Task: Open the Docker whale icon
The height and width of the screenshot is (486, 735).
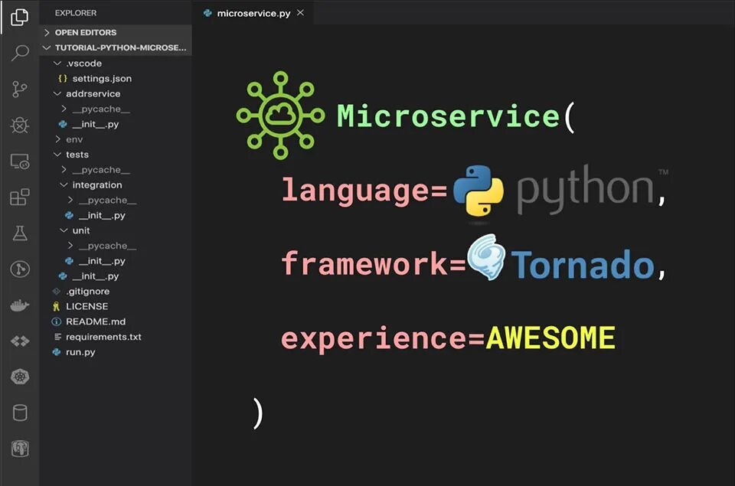Action: click(x=19, y=305)
